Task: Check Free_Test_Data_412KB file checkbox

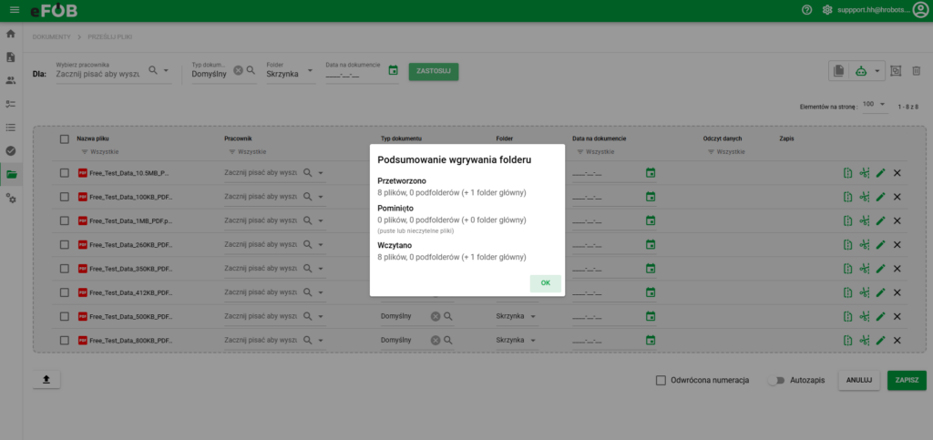Action: (x=65, y=292)
